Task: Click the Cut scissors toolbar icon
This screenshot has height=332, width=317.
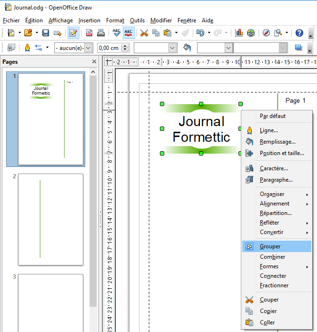Action: tap(144, 33)
